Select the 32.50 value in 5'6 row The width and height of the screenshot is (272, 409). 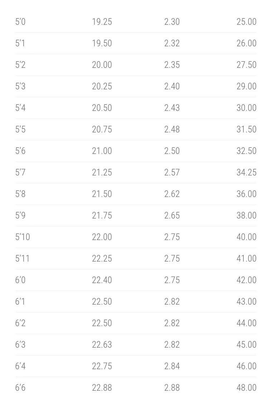tap(247, 151)
